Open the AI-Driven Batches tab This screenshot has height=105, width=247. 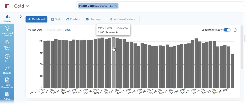click(x=122, y=19)
